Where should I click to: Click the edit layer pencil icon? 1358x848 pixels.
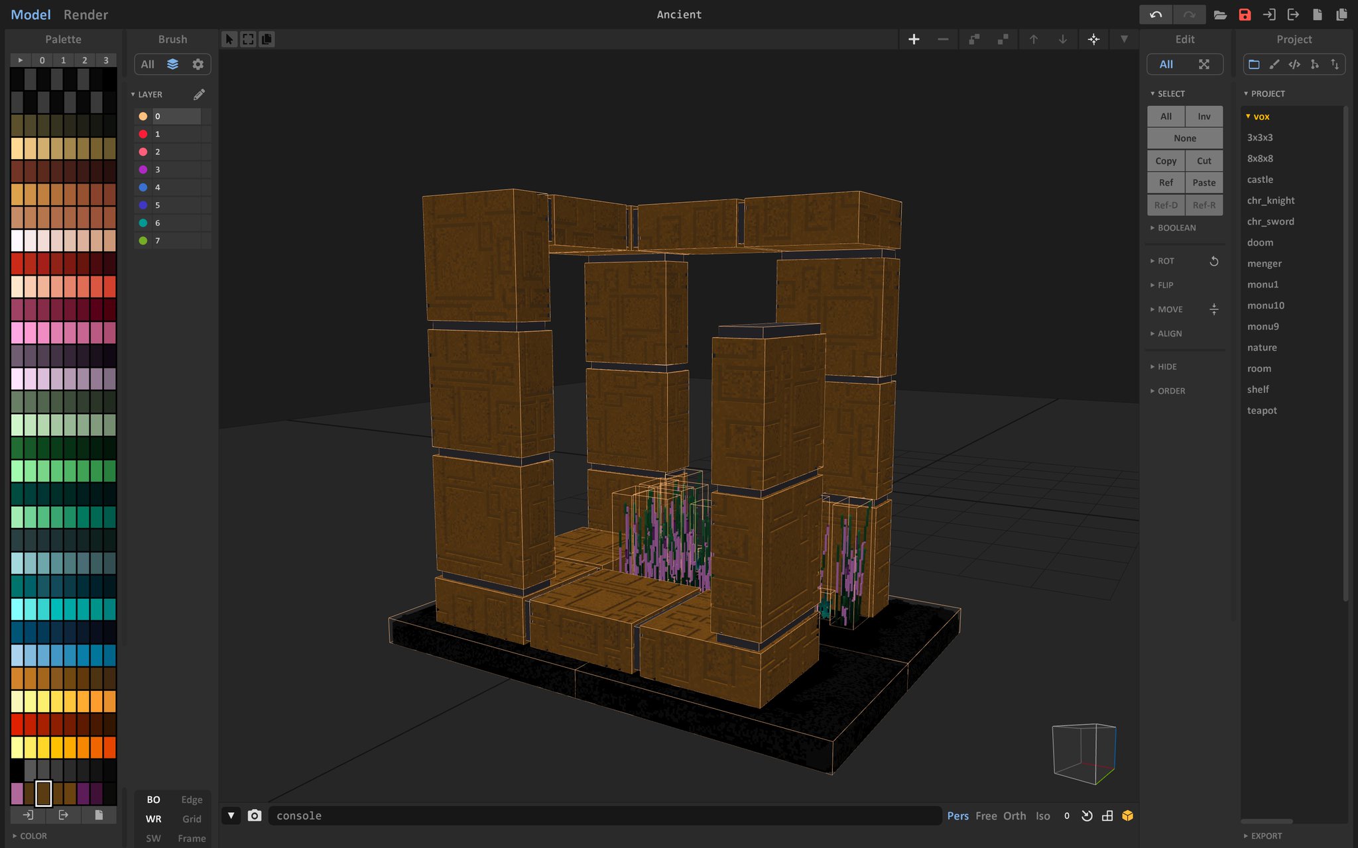pyautogui.click(x=200, y=94)
